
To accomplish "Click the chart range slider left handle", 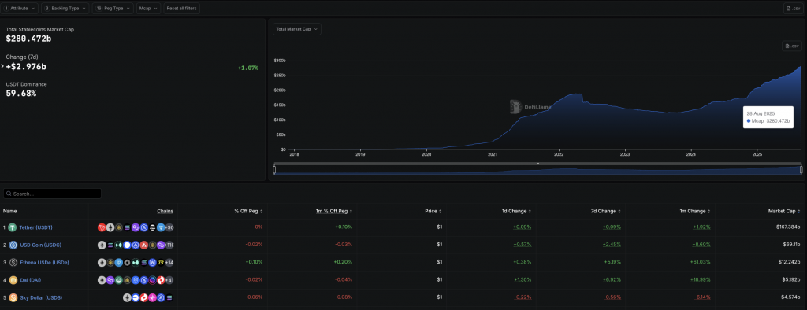I will (274, 170).
